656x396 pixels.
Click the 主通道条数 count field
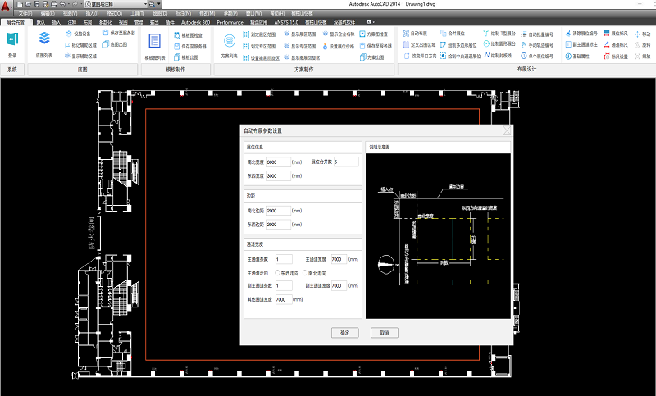pos(284,259)
